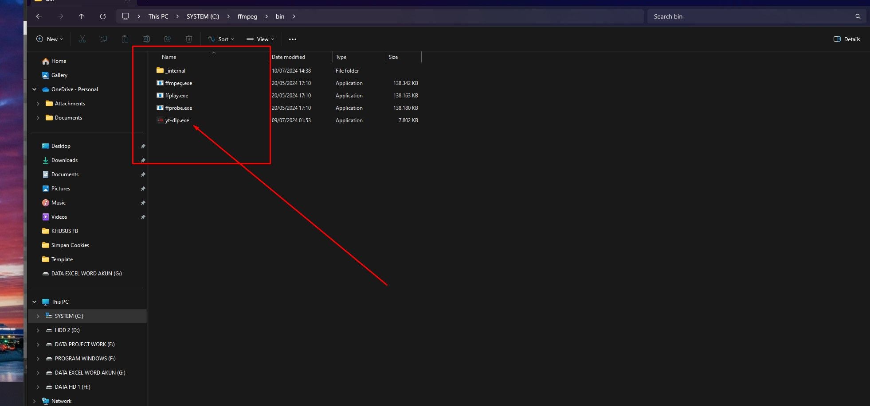Image resolution: width=870 pixels, height=406 pixels.
Task: Click the Cut scissors icon
Action: (x=82, y=39)
